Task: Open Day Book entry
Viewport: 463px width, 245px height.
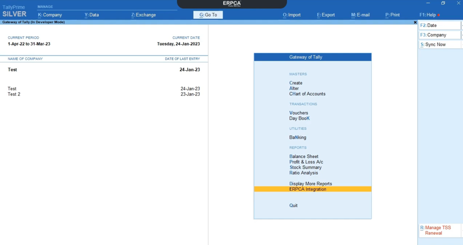Action: (300, 118)
